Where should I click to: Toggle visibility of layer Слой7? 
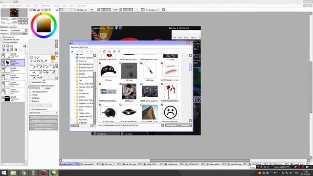coord(3,90)
